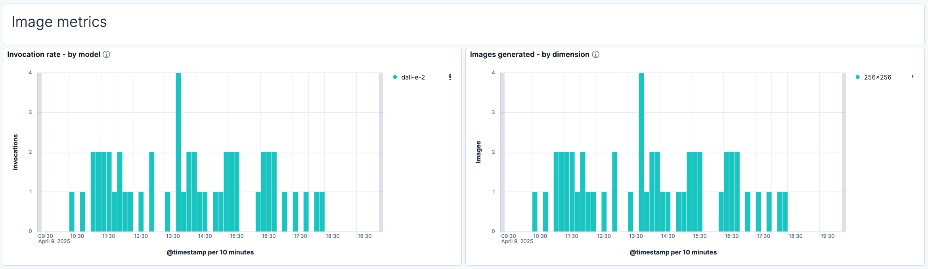The image size is (928, 269).
Task: Click the x-axis title under Invocation rate chart
Action: [x=210, y=252]
